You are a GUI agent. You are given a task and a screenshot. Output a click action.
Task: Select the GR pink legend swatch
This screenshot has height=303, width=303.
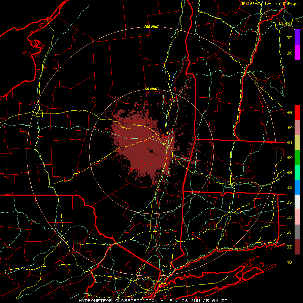pyautogui.click(x=297, y=127)
